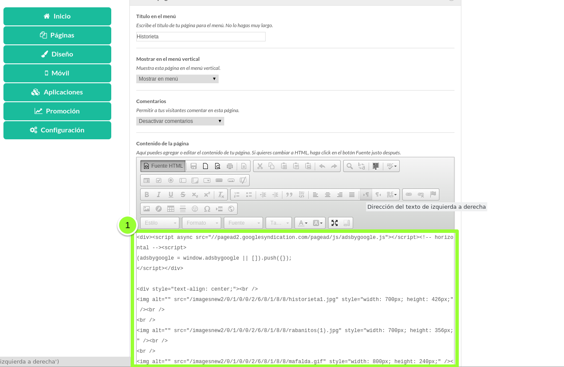Set text direction left to right
The height and width of the screenshot is (367, 564).
click(366, 194)
